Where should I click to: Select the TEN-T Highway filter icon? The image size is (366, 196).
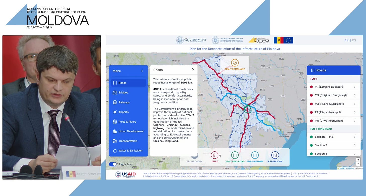click(x=255, y=155)
